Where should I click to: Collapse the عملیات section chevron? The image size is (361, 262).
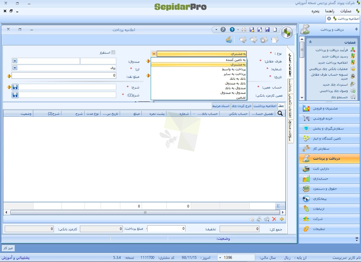(310, 42)
